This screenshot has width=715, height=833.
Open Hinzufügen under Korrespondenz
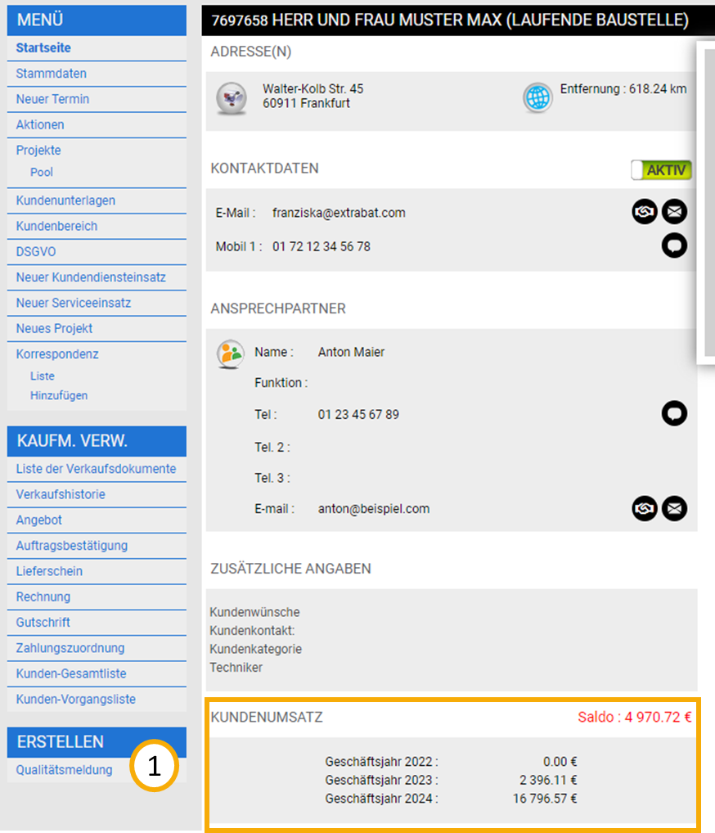point(59,395)
